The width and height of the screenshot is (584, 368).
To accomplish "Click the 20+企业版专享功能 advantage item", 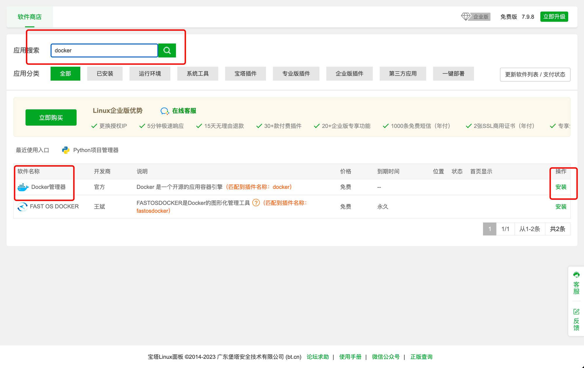I will point(343,126).
